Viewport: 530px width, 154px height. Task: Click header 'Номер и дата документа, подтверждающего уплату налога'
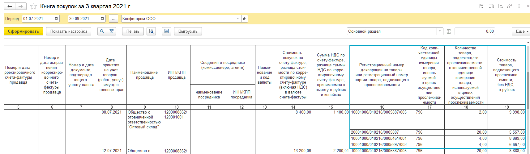[x=81, y=75]
